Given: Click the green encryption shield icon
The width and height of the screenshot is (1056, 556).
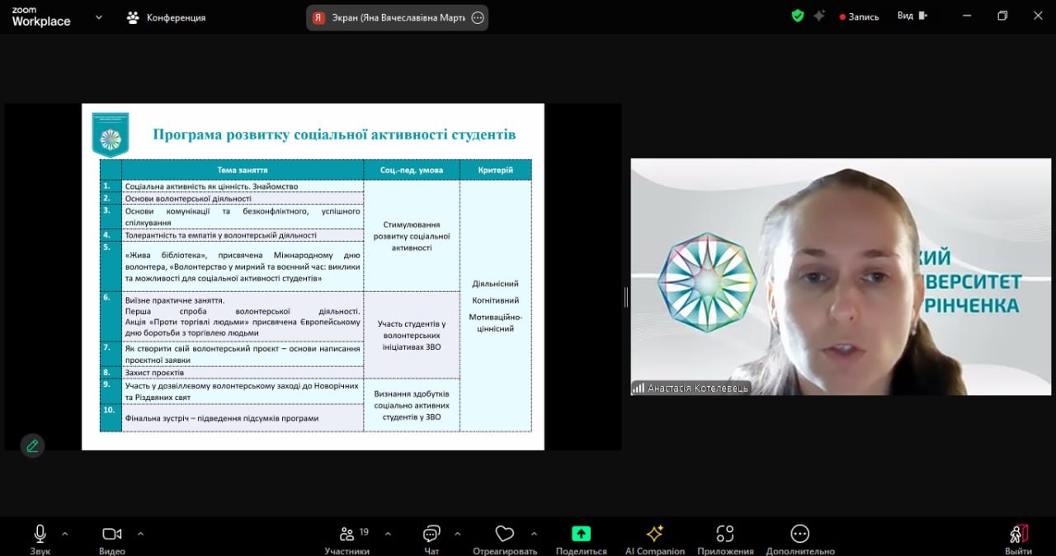Looking at the screenshot, I should pyautogui.click(x=797, y=16).
